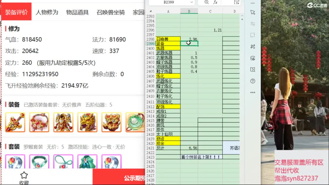
Task: Open the settings sliders icon in the sidebar
Action: (253, 24)
